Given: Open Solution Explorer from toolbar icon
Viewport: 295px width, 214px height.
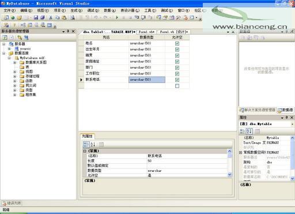Looking at the screenshot, I should [158, 17].
